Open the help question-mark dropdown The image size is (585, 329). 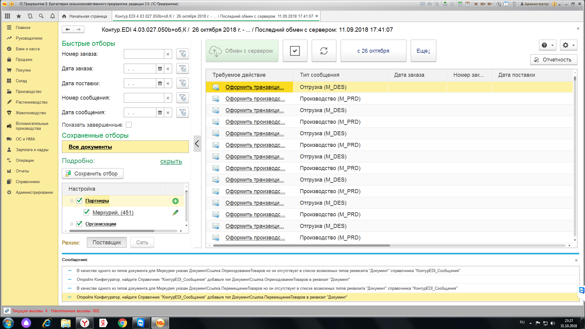pos(548,45)
